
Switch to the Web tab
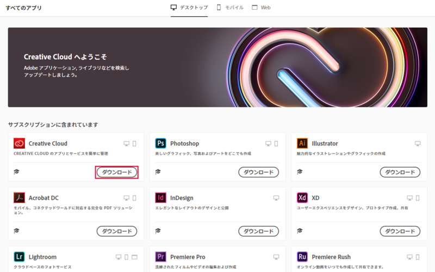261,8
